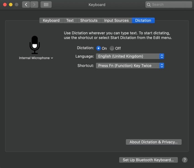The width and height of the screenshot is (194, 168).
Task: Minimize window with the yellow button
Action: pos(11,5)
